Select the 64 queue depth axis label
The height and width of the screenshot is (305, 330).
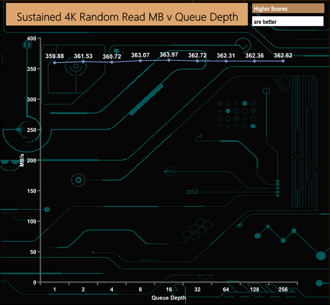click(226, 289)
